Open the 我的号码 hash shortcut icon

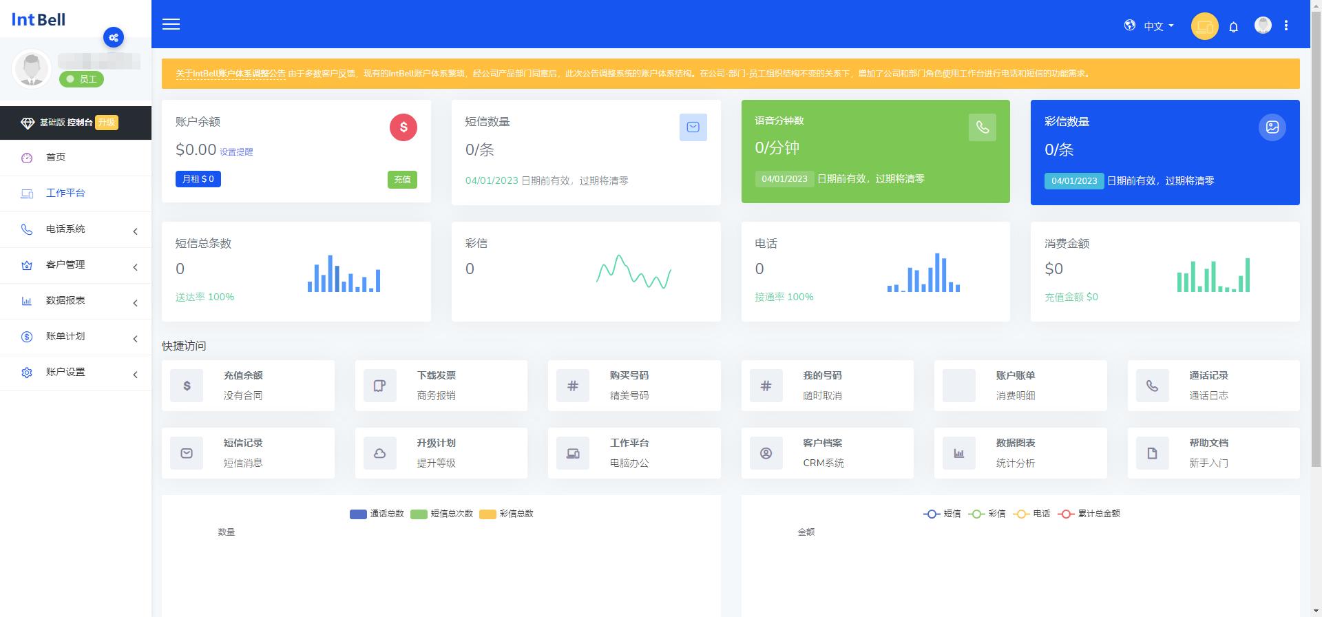[x=766, y=386]
